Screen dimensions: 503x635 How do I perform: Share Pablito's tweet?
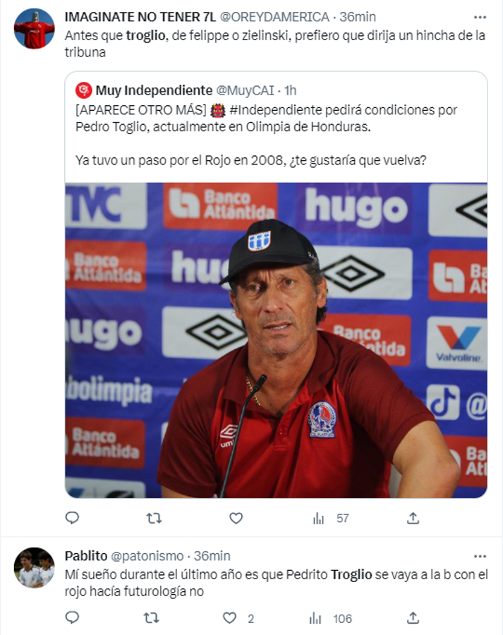pyautogui.click(x=413, y=618)
